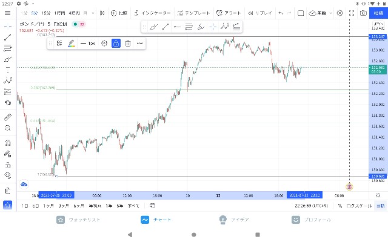Image resolution: width=388 pixels, height=242 pixels.
Task: Choose the 5分 timeframe
Action: (35, 13)
